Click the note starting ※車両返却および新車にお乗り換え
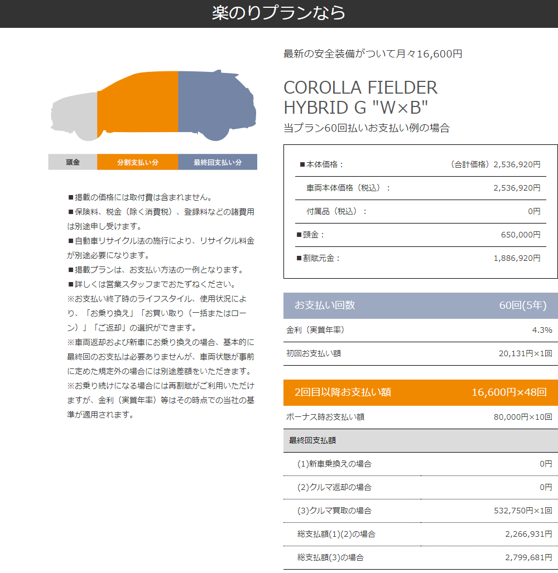Viewport: 558px width, 573px height. pyautogui.click(x=161, y=357)
